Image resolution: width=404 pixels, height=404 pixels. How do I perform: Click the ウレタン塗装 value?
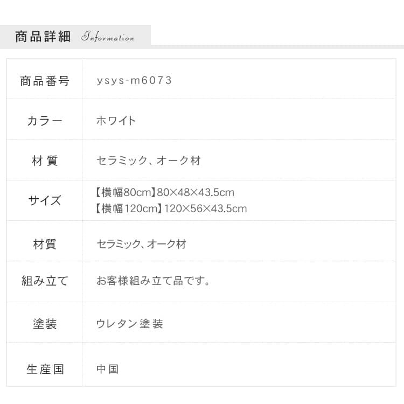click(129, 324)
